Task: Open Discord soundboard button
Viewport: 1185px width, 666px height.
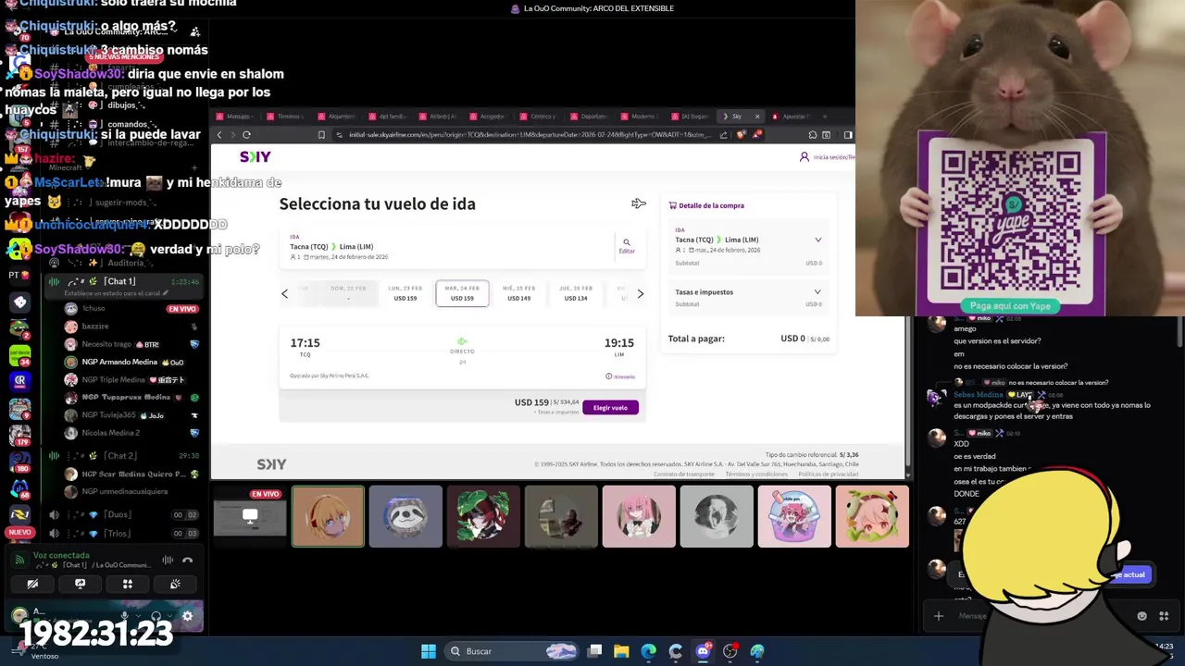Action: point(175,584)
